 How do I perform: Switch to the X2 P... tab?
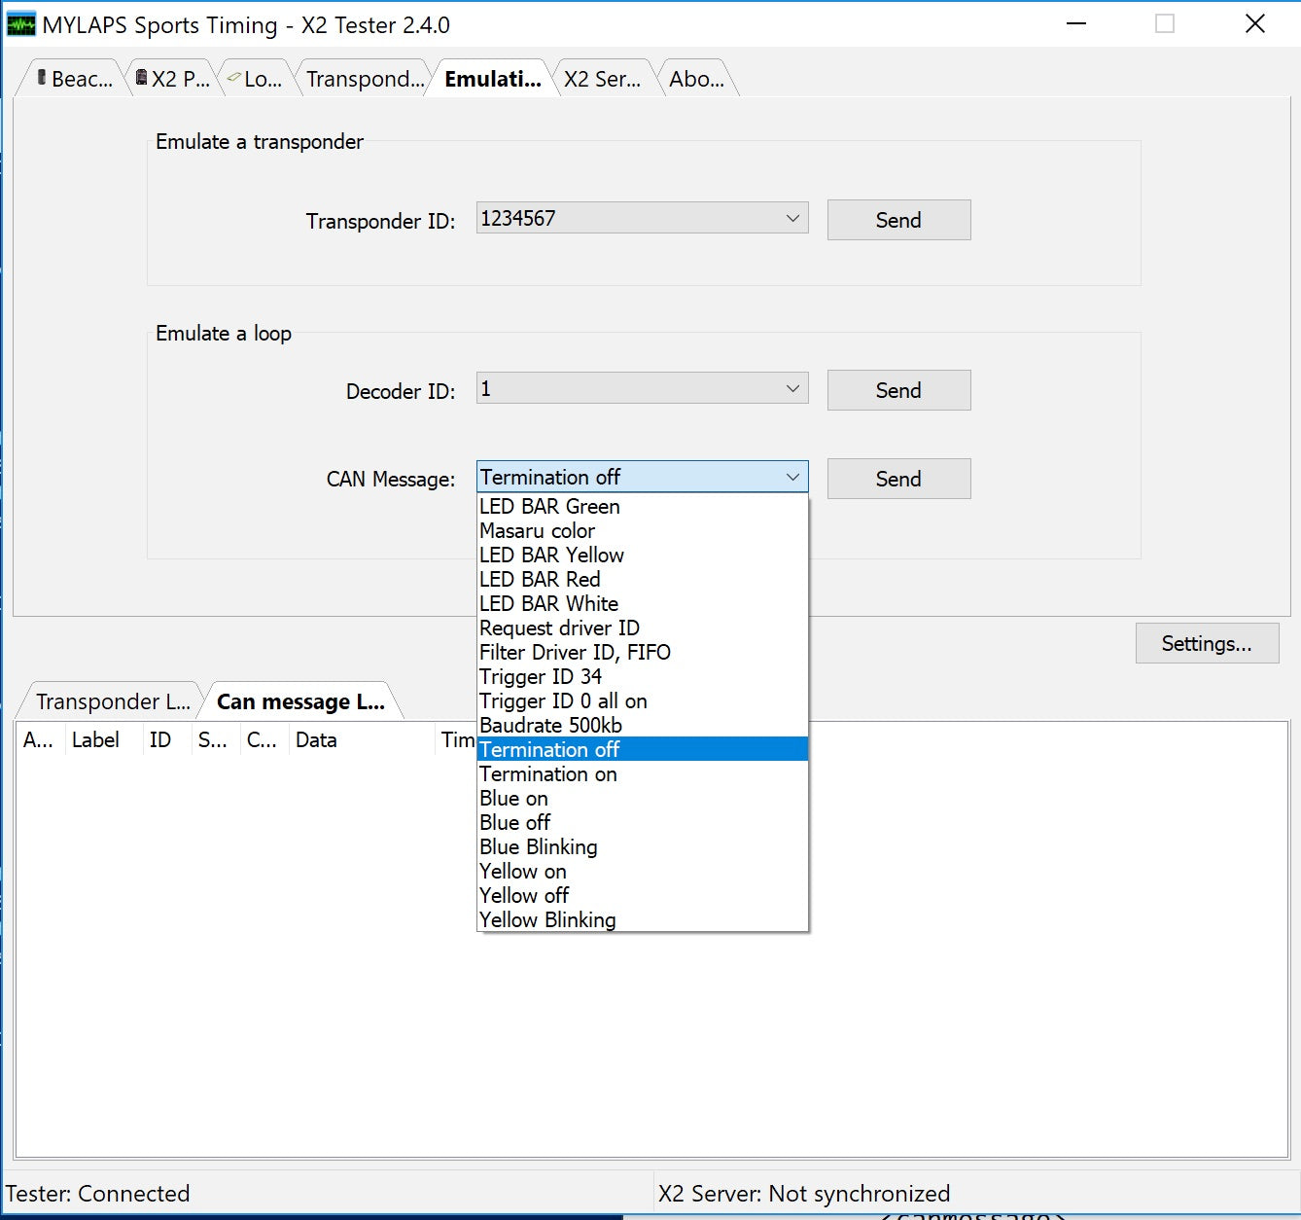click(174, 79)
